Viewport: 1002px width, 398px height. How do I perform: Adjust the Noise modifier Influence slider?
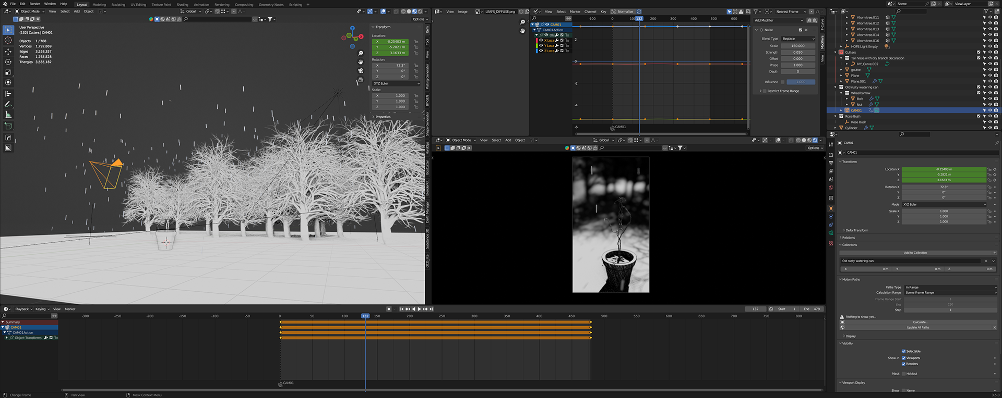click(x=800, y=82)
